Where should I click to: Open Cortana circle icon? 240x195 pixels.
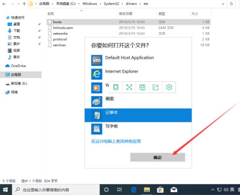click(106, 190)
